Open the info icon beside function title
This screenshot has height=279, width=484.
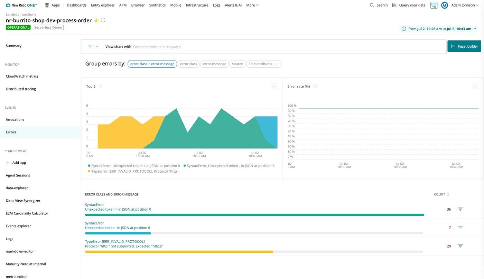pyautogui.click(x=103, y=20)
